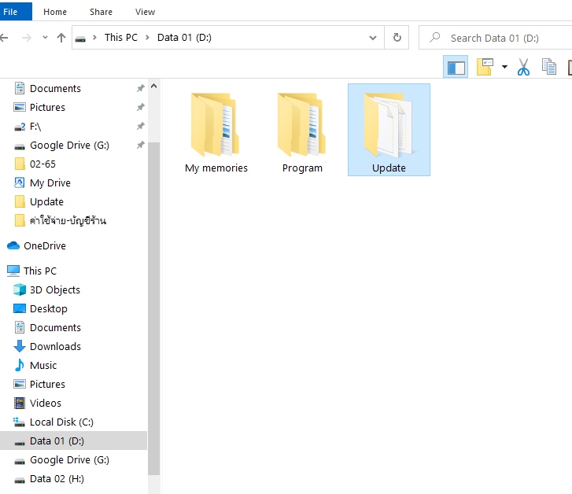Screen dimensions: 572x494
Task: Click the new folder toolbar icon
Action: point(485,67)
